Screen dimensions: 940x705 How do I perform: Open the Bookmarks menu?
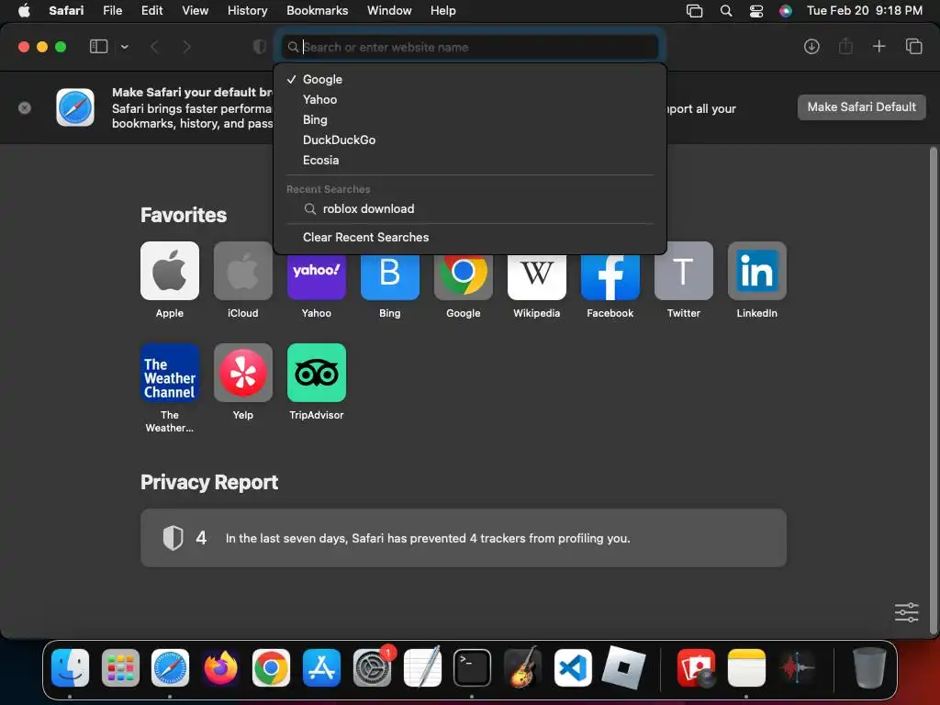pyautogui.click(x=317, y=10)
